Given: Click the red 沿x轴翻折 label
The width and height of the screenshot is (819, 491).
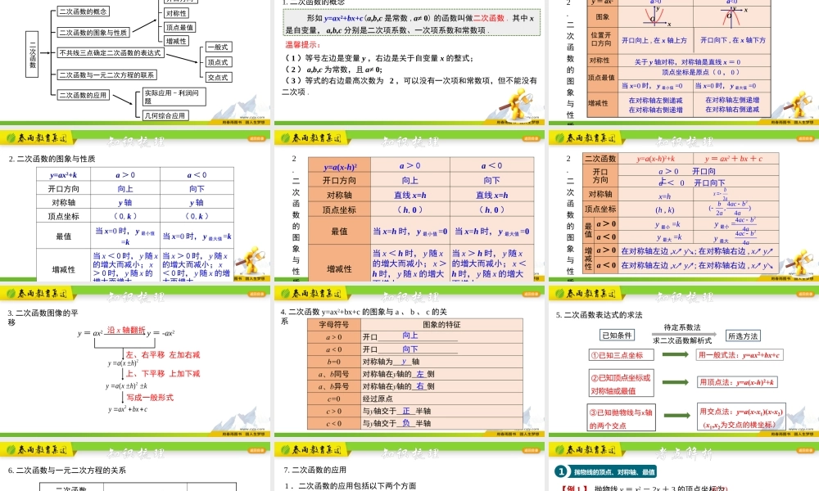Looking at the screenshot, I should point(125,330).
